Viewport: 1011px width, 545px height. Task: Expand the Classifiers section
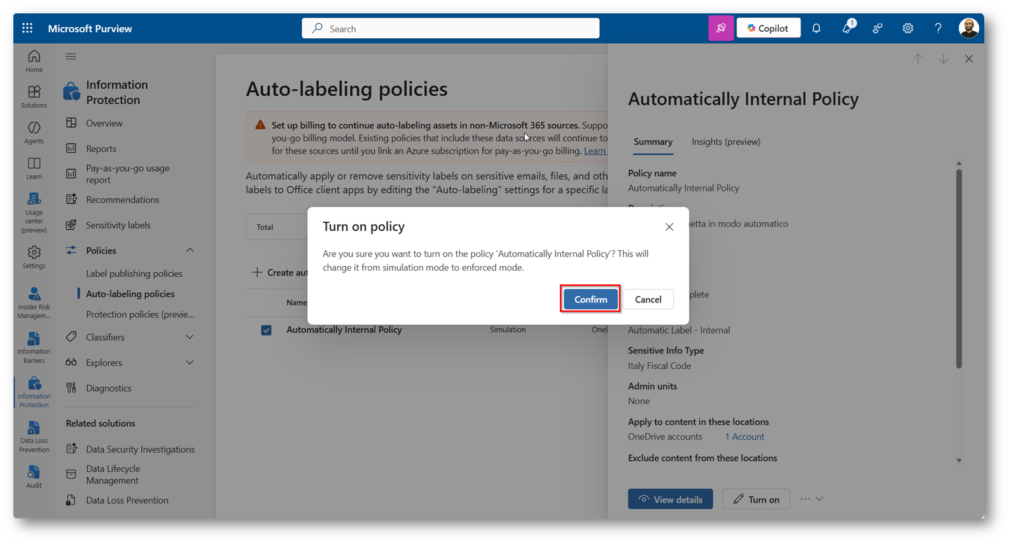click(190, 337)
